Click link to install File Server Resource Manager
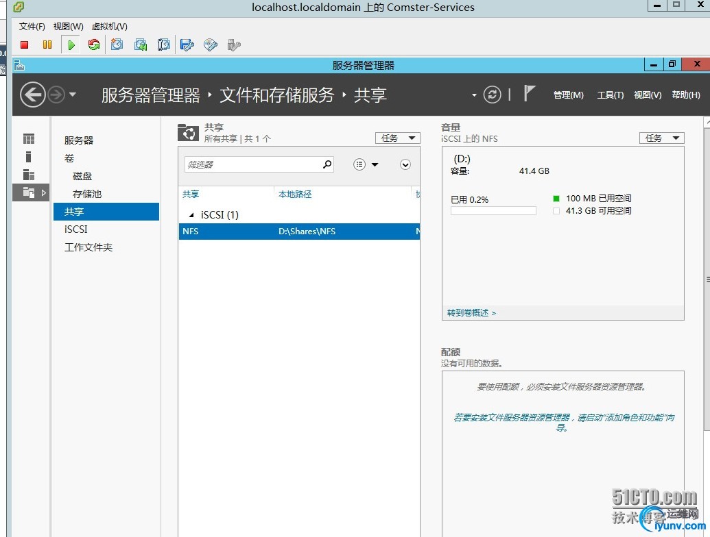The width and height of the screenshot is (710, 537). (x=563, y=422)
